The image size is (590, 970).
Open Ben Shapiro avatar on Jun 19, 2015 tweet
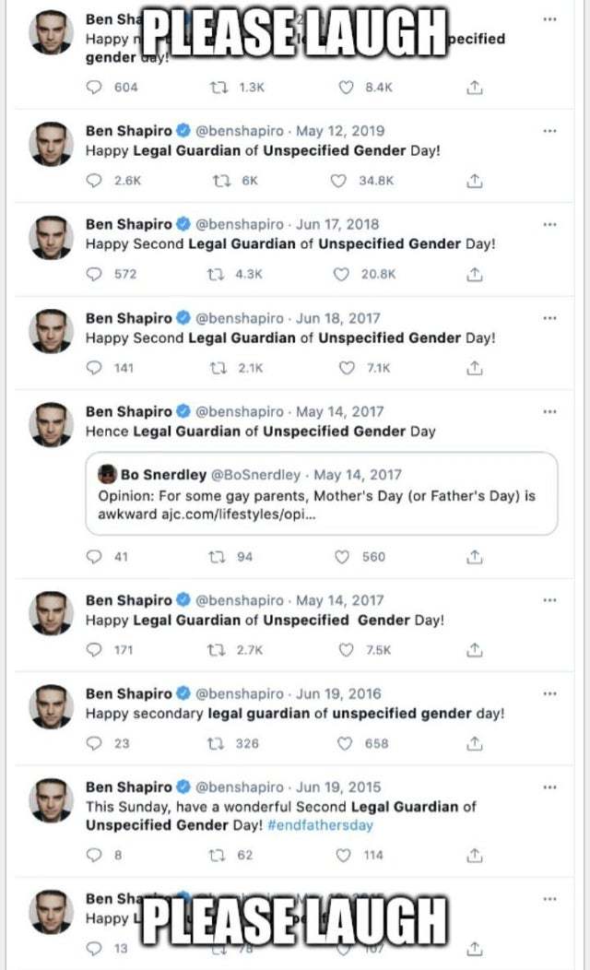click(51, 800)
